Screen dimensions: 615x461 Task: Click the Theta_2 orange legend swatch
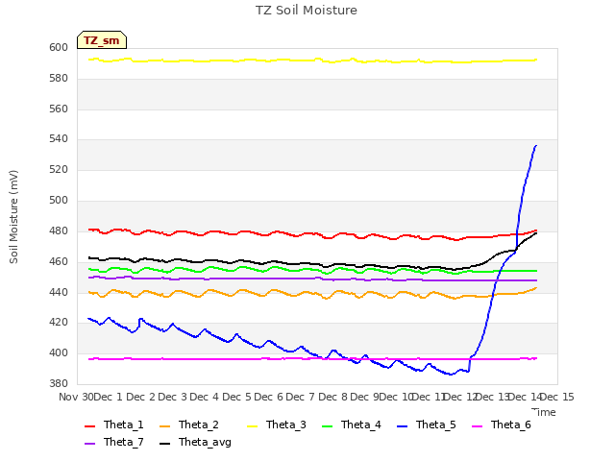164,426
